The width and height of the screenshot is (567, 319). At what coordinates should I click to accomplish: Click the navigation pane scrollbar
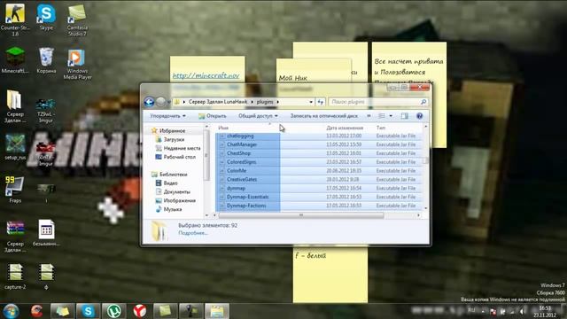[x=206, y=156]
